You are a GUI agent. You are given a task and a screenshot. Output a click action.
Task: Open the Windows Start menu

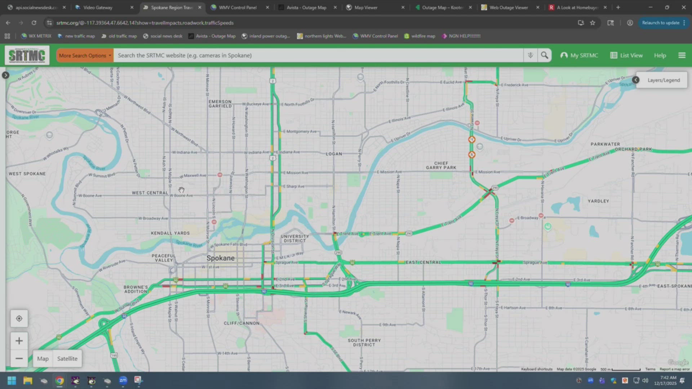click(12, 380)
